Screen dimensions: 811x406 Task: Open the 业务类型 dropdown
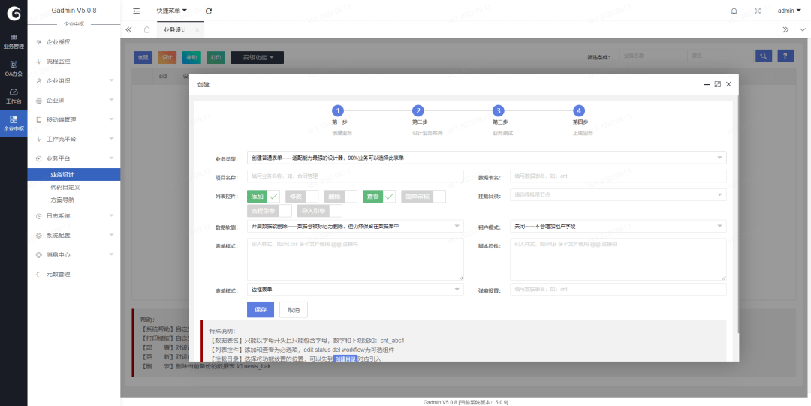coord(486,158)
